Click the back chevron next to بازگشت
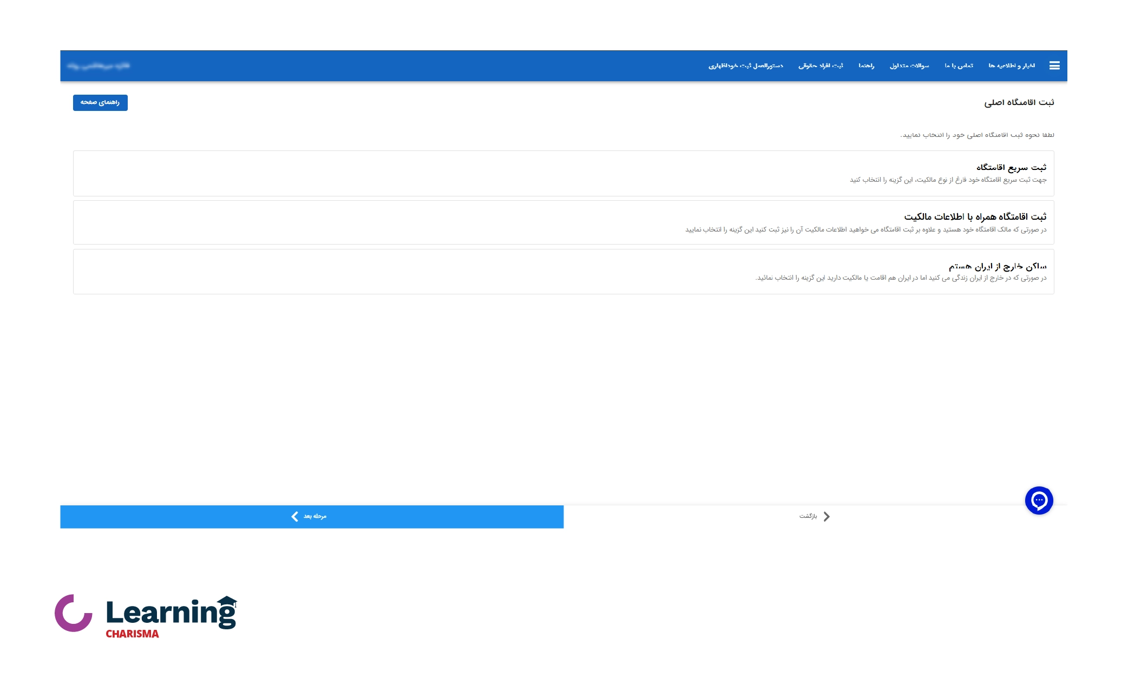The image size is (1128, 678). 827,517
